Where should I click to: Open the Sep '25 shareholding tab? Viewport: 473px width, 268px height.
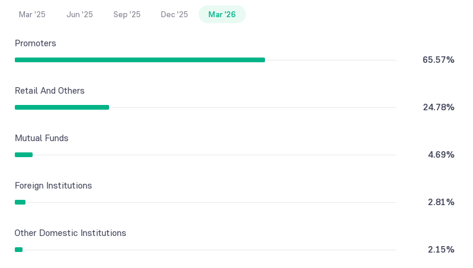tap(127, 14)
